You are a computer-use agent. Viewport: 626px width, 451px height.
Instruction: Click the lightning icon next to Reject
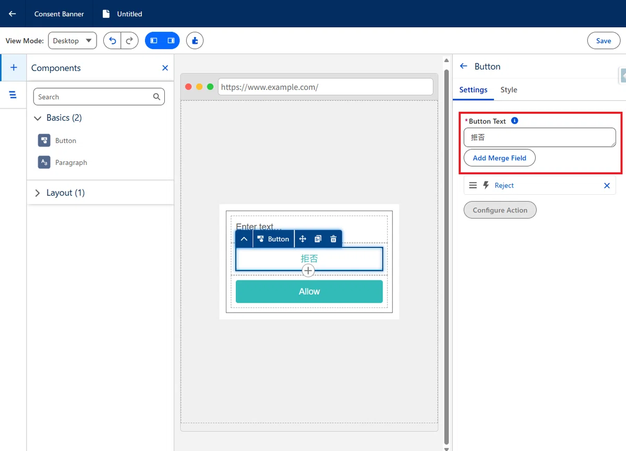click(x=486, y=185)
